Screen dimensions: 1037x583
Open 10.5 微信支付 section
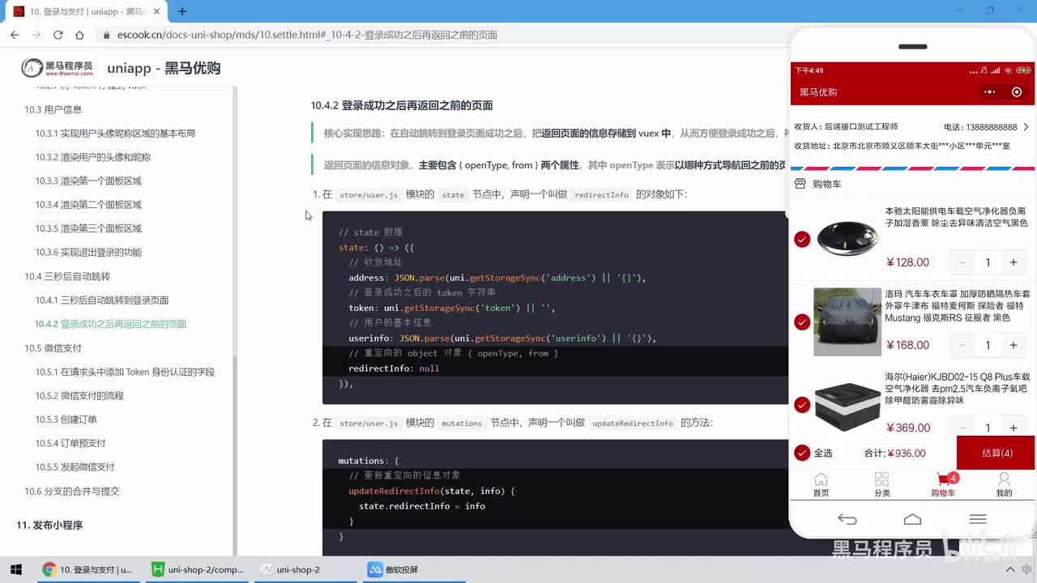(53, 348)
